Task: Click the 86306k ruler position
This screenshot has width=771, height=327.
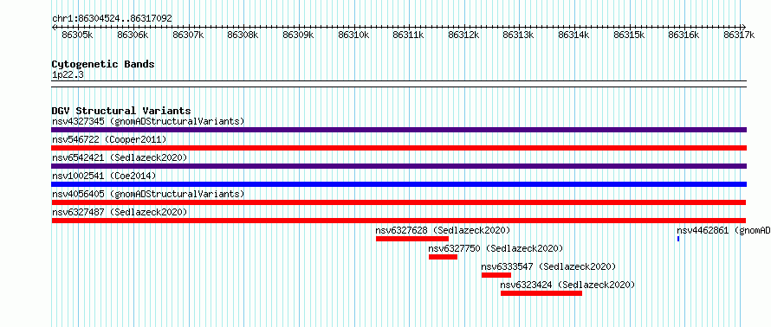Action: tap(133, 35)
